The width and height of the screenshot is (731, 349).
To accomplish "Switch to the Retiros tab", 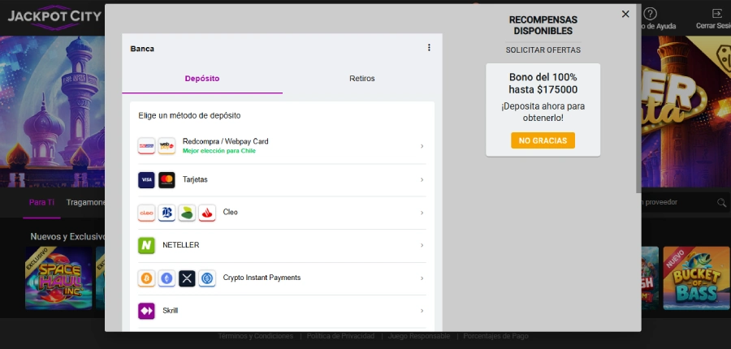I will 361,79.
